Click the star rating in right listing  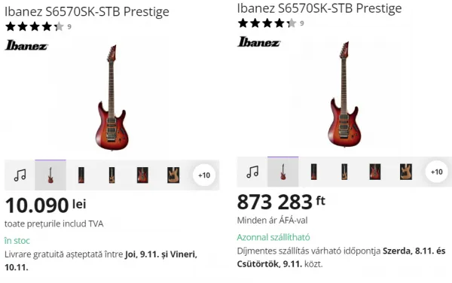[x=267, y=23]
